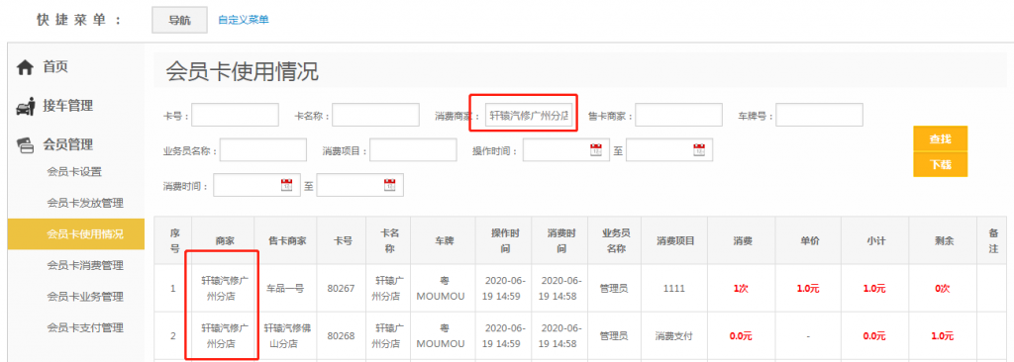Open the 自定义菜单 link
Screen dimensions: 1014x362
pyautogui.click(x=244, y=20)
